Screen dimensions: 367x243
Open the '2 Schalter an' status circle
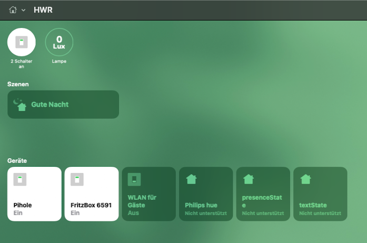(x=22, y=42)
